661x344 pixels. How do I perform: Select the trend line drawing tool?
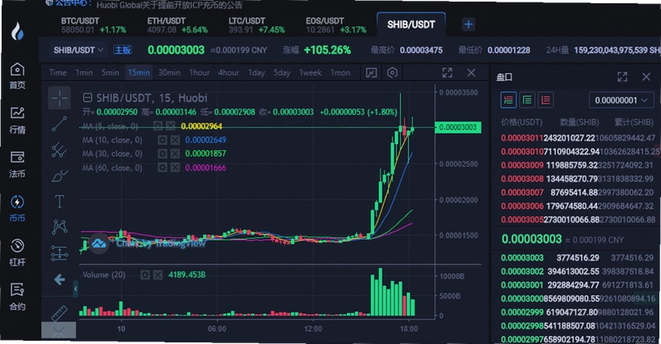point(59,124)
